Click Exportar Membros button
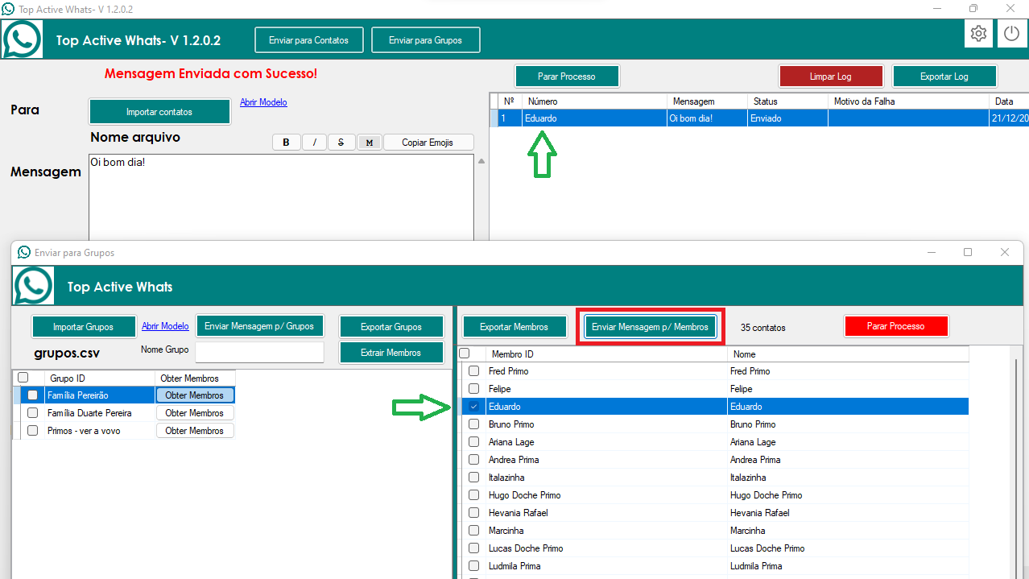The width and height of the screenshot is (1029, 579). pyautogui.click(x=514, y=327)
